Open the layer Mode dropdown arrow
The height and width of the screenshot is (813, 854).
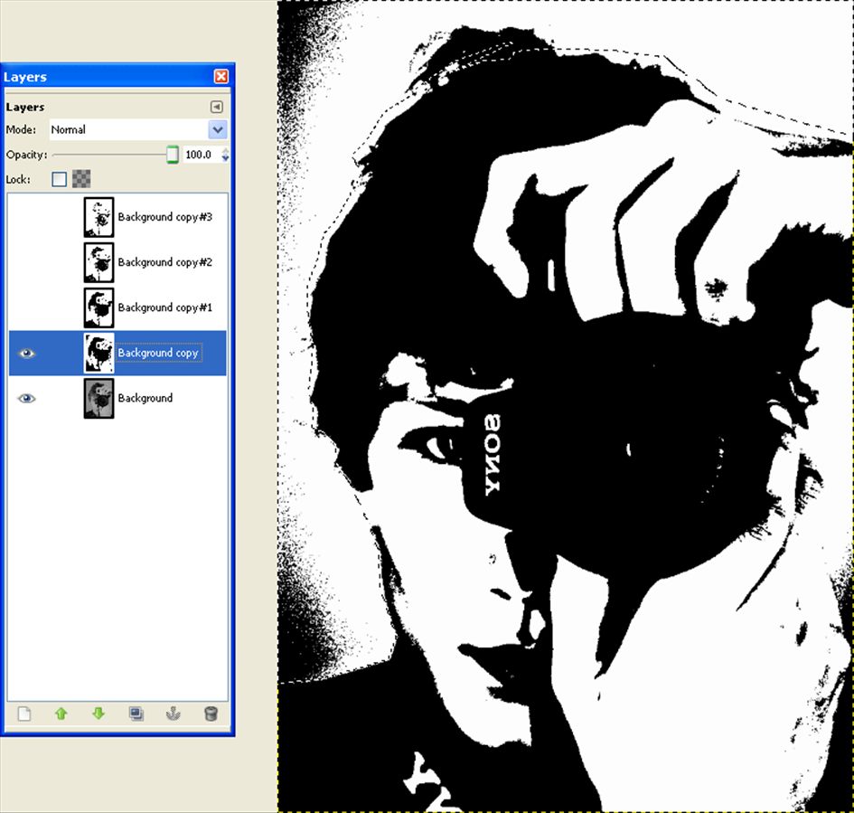click(217, 129)
